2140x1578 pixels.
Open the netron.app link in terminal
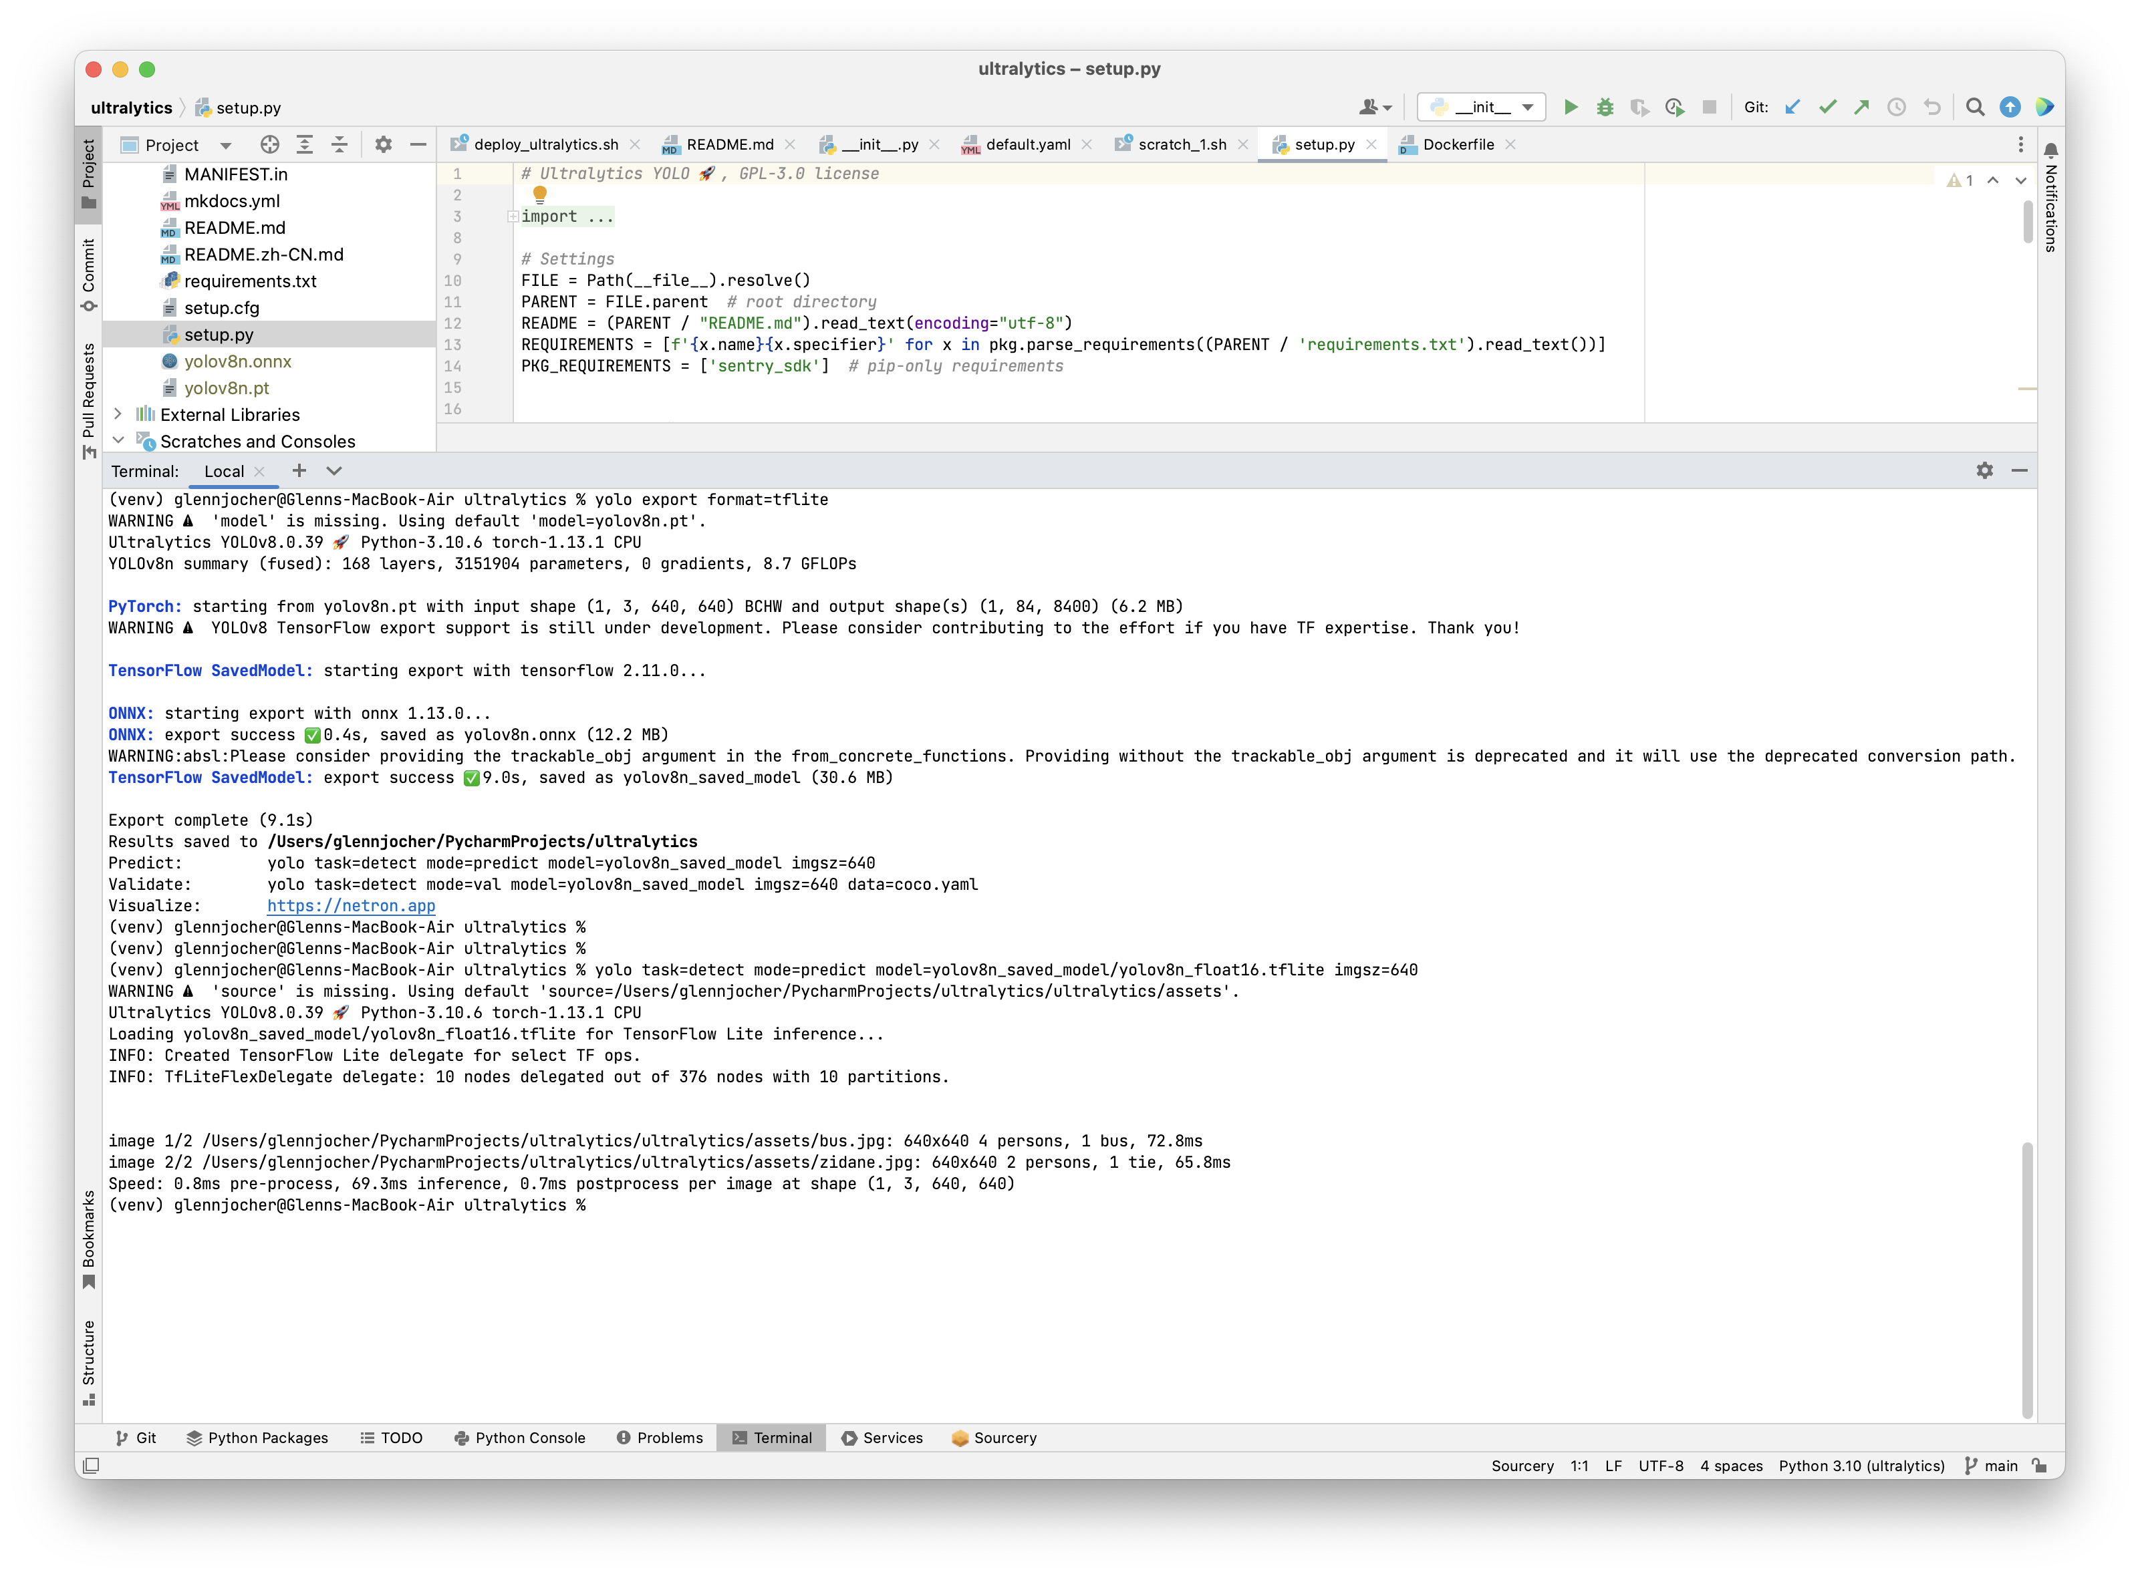tap(352, 905)
